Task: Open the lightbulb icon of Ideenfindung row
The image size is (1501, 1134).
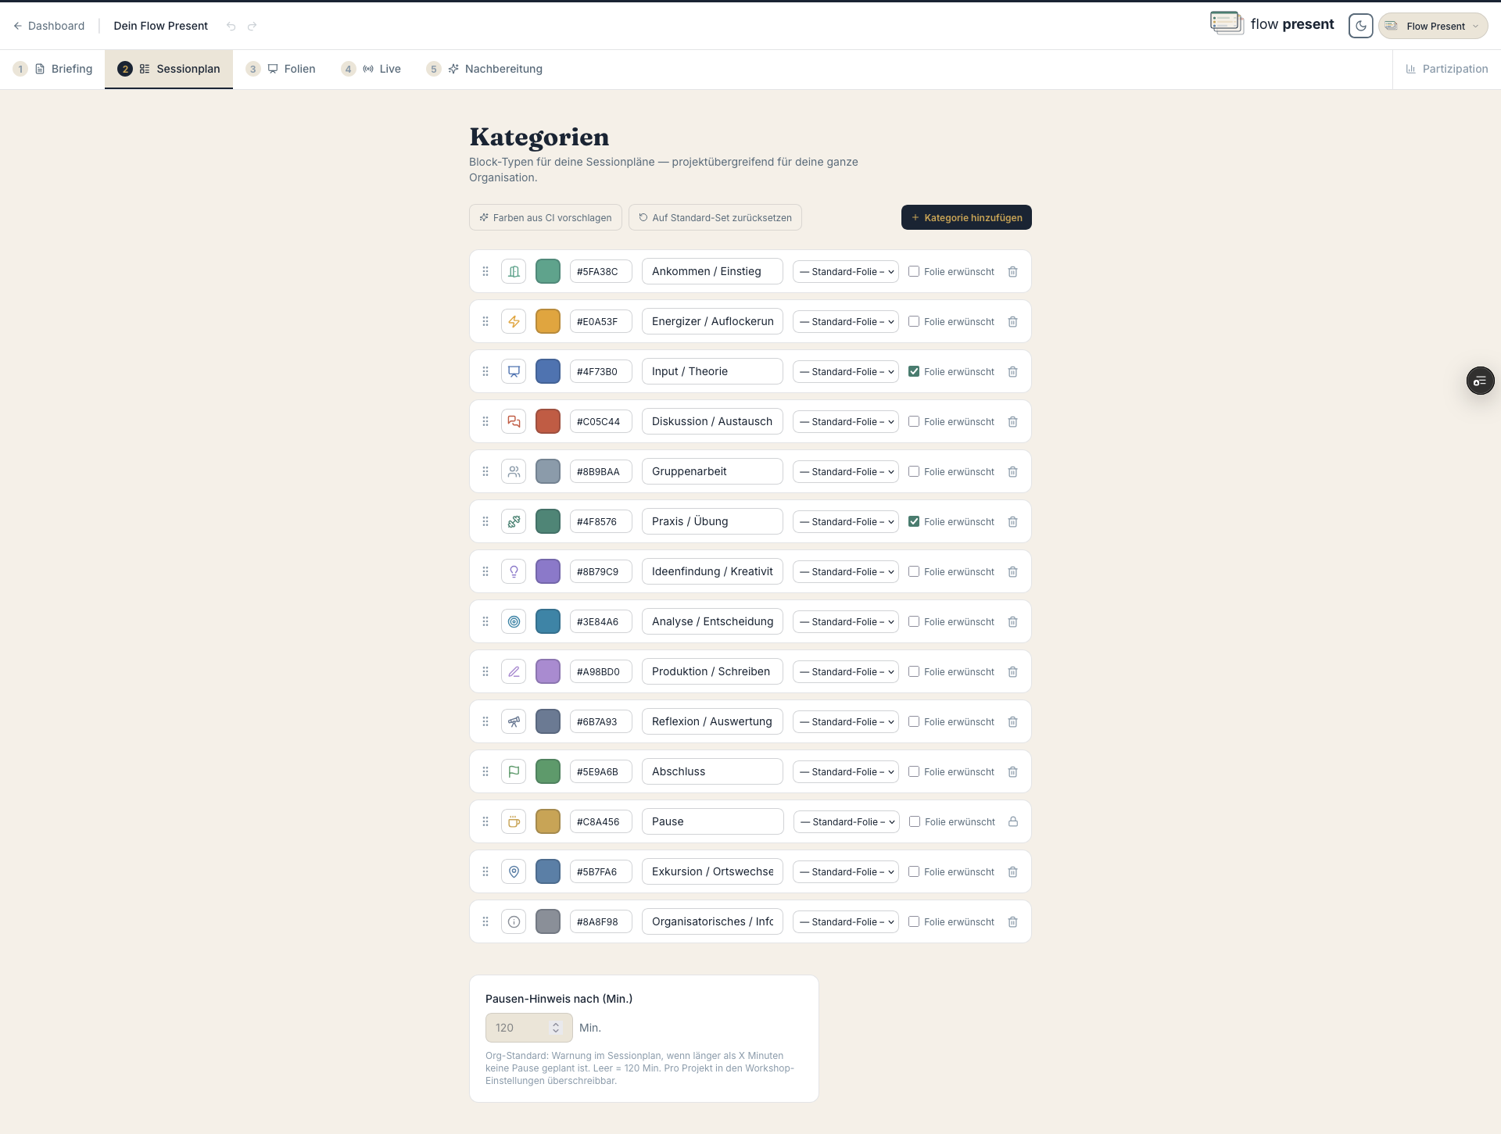Action: pos(514,571)
